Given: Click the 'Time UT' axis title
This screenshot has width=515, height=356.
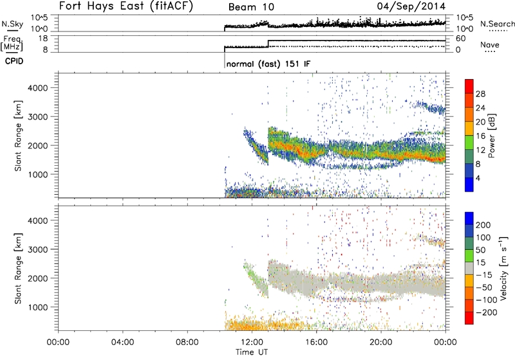Looking at the screenshot, I should [x=252, y=352].
